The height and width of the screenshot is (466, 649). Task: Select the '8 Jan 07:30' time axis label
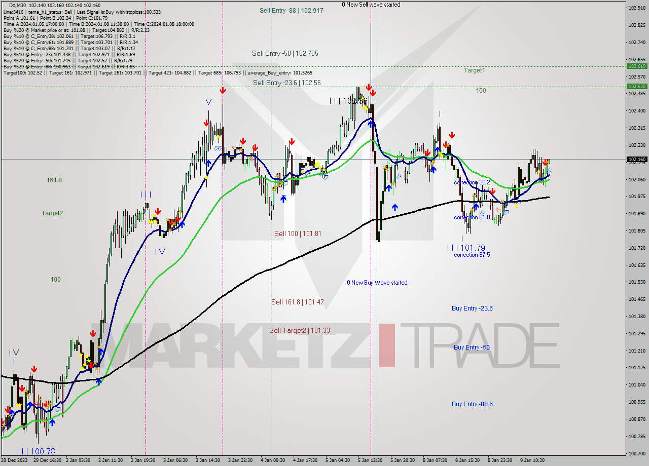point(435,460)
